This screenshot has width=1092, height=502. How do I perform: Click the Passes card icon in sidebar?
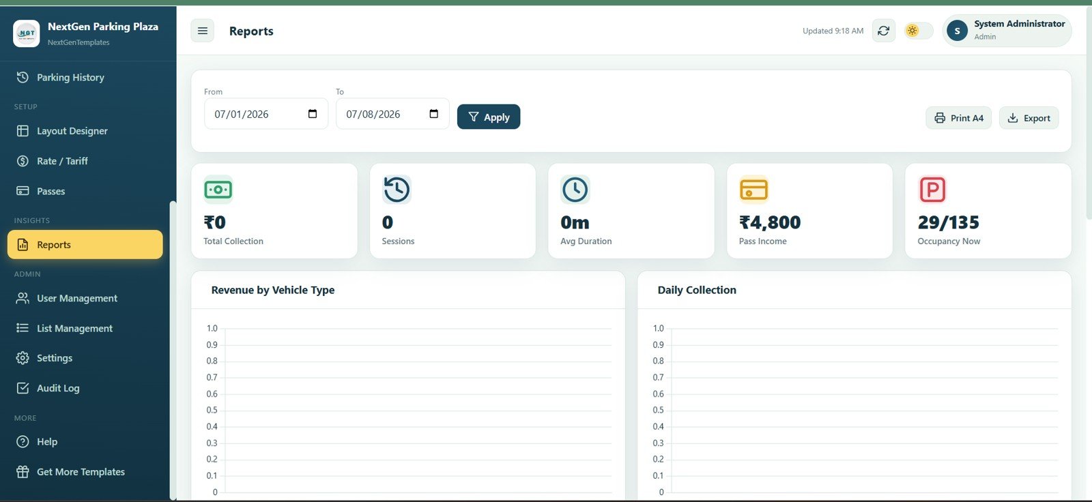23,191
